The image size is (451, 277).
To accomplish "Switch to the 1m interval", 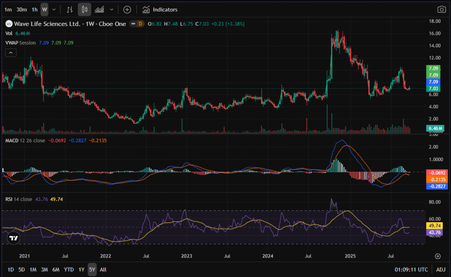I will 8,9.
